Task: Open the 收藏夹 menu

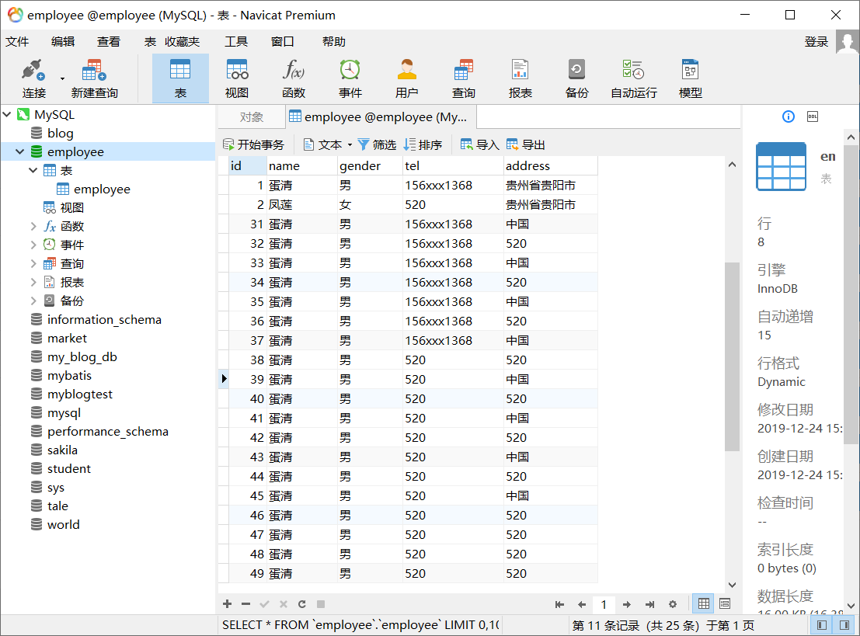Action: pyautogui.click(x=182, y=42)
